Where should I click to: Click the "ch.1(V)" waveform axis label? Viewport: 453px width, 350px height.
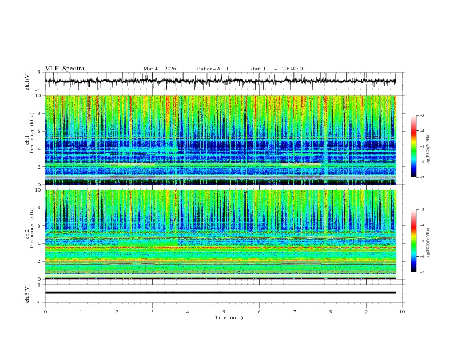click(27, 81)
